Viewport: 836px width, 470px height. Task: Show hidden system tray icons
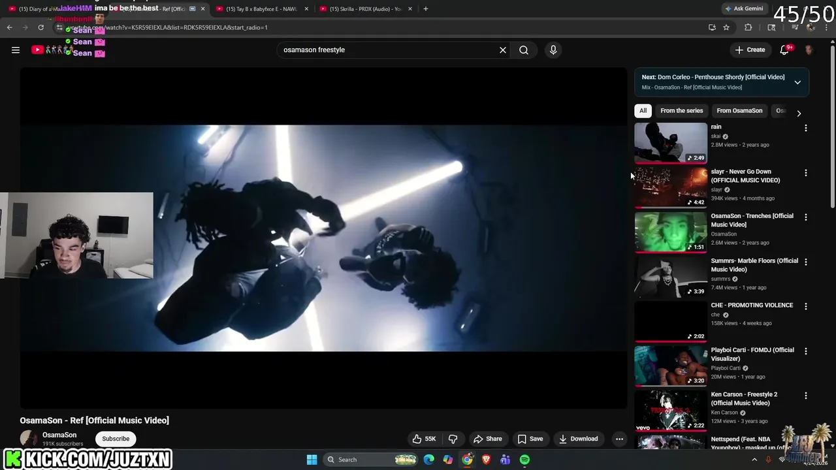pyautogui.click(x=754, y=460)
